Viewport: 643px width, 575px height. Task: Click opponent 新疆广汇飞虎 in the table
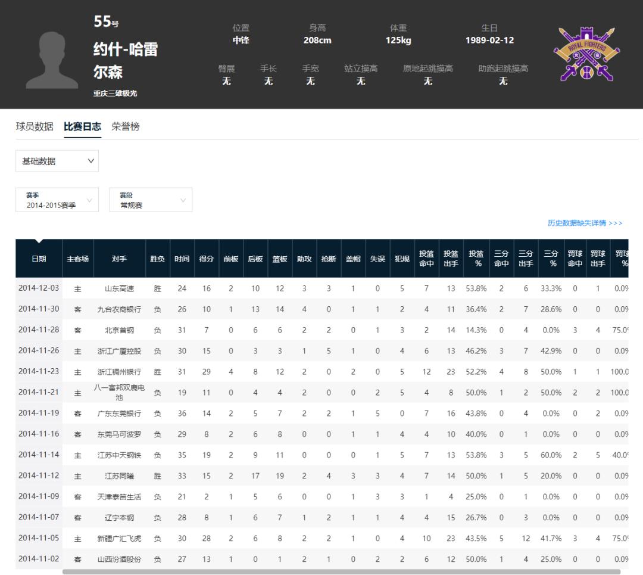[x=119, y=539]
